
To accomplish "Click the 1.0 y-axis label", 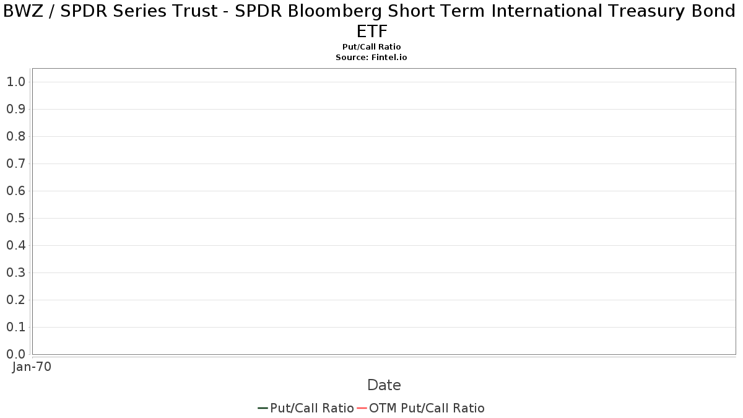I will point(15,82).
